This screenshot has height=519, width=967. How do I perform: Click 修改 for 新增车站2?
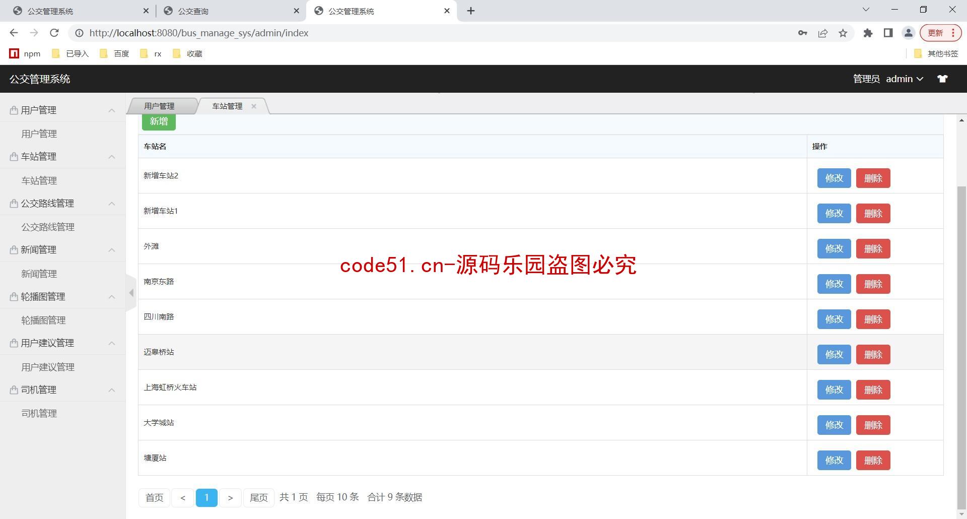[x=834, y=178]
